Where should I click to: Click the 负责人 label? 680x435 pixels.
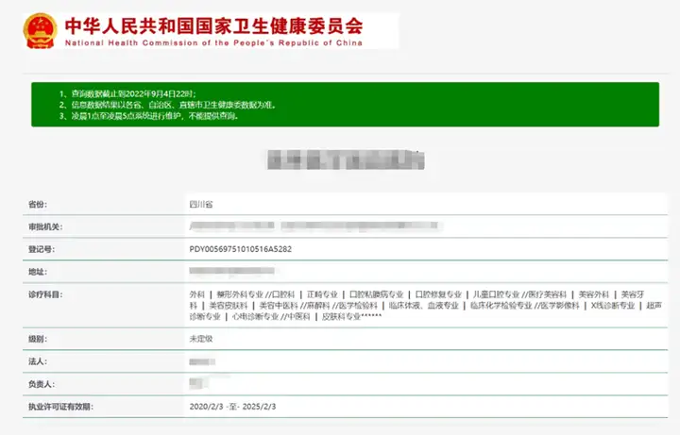click(42, 384)
